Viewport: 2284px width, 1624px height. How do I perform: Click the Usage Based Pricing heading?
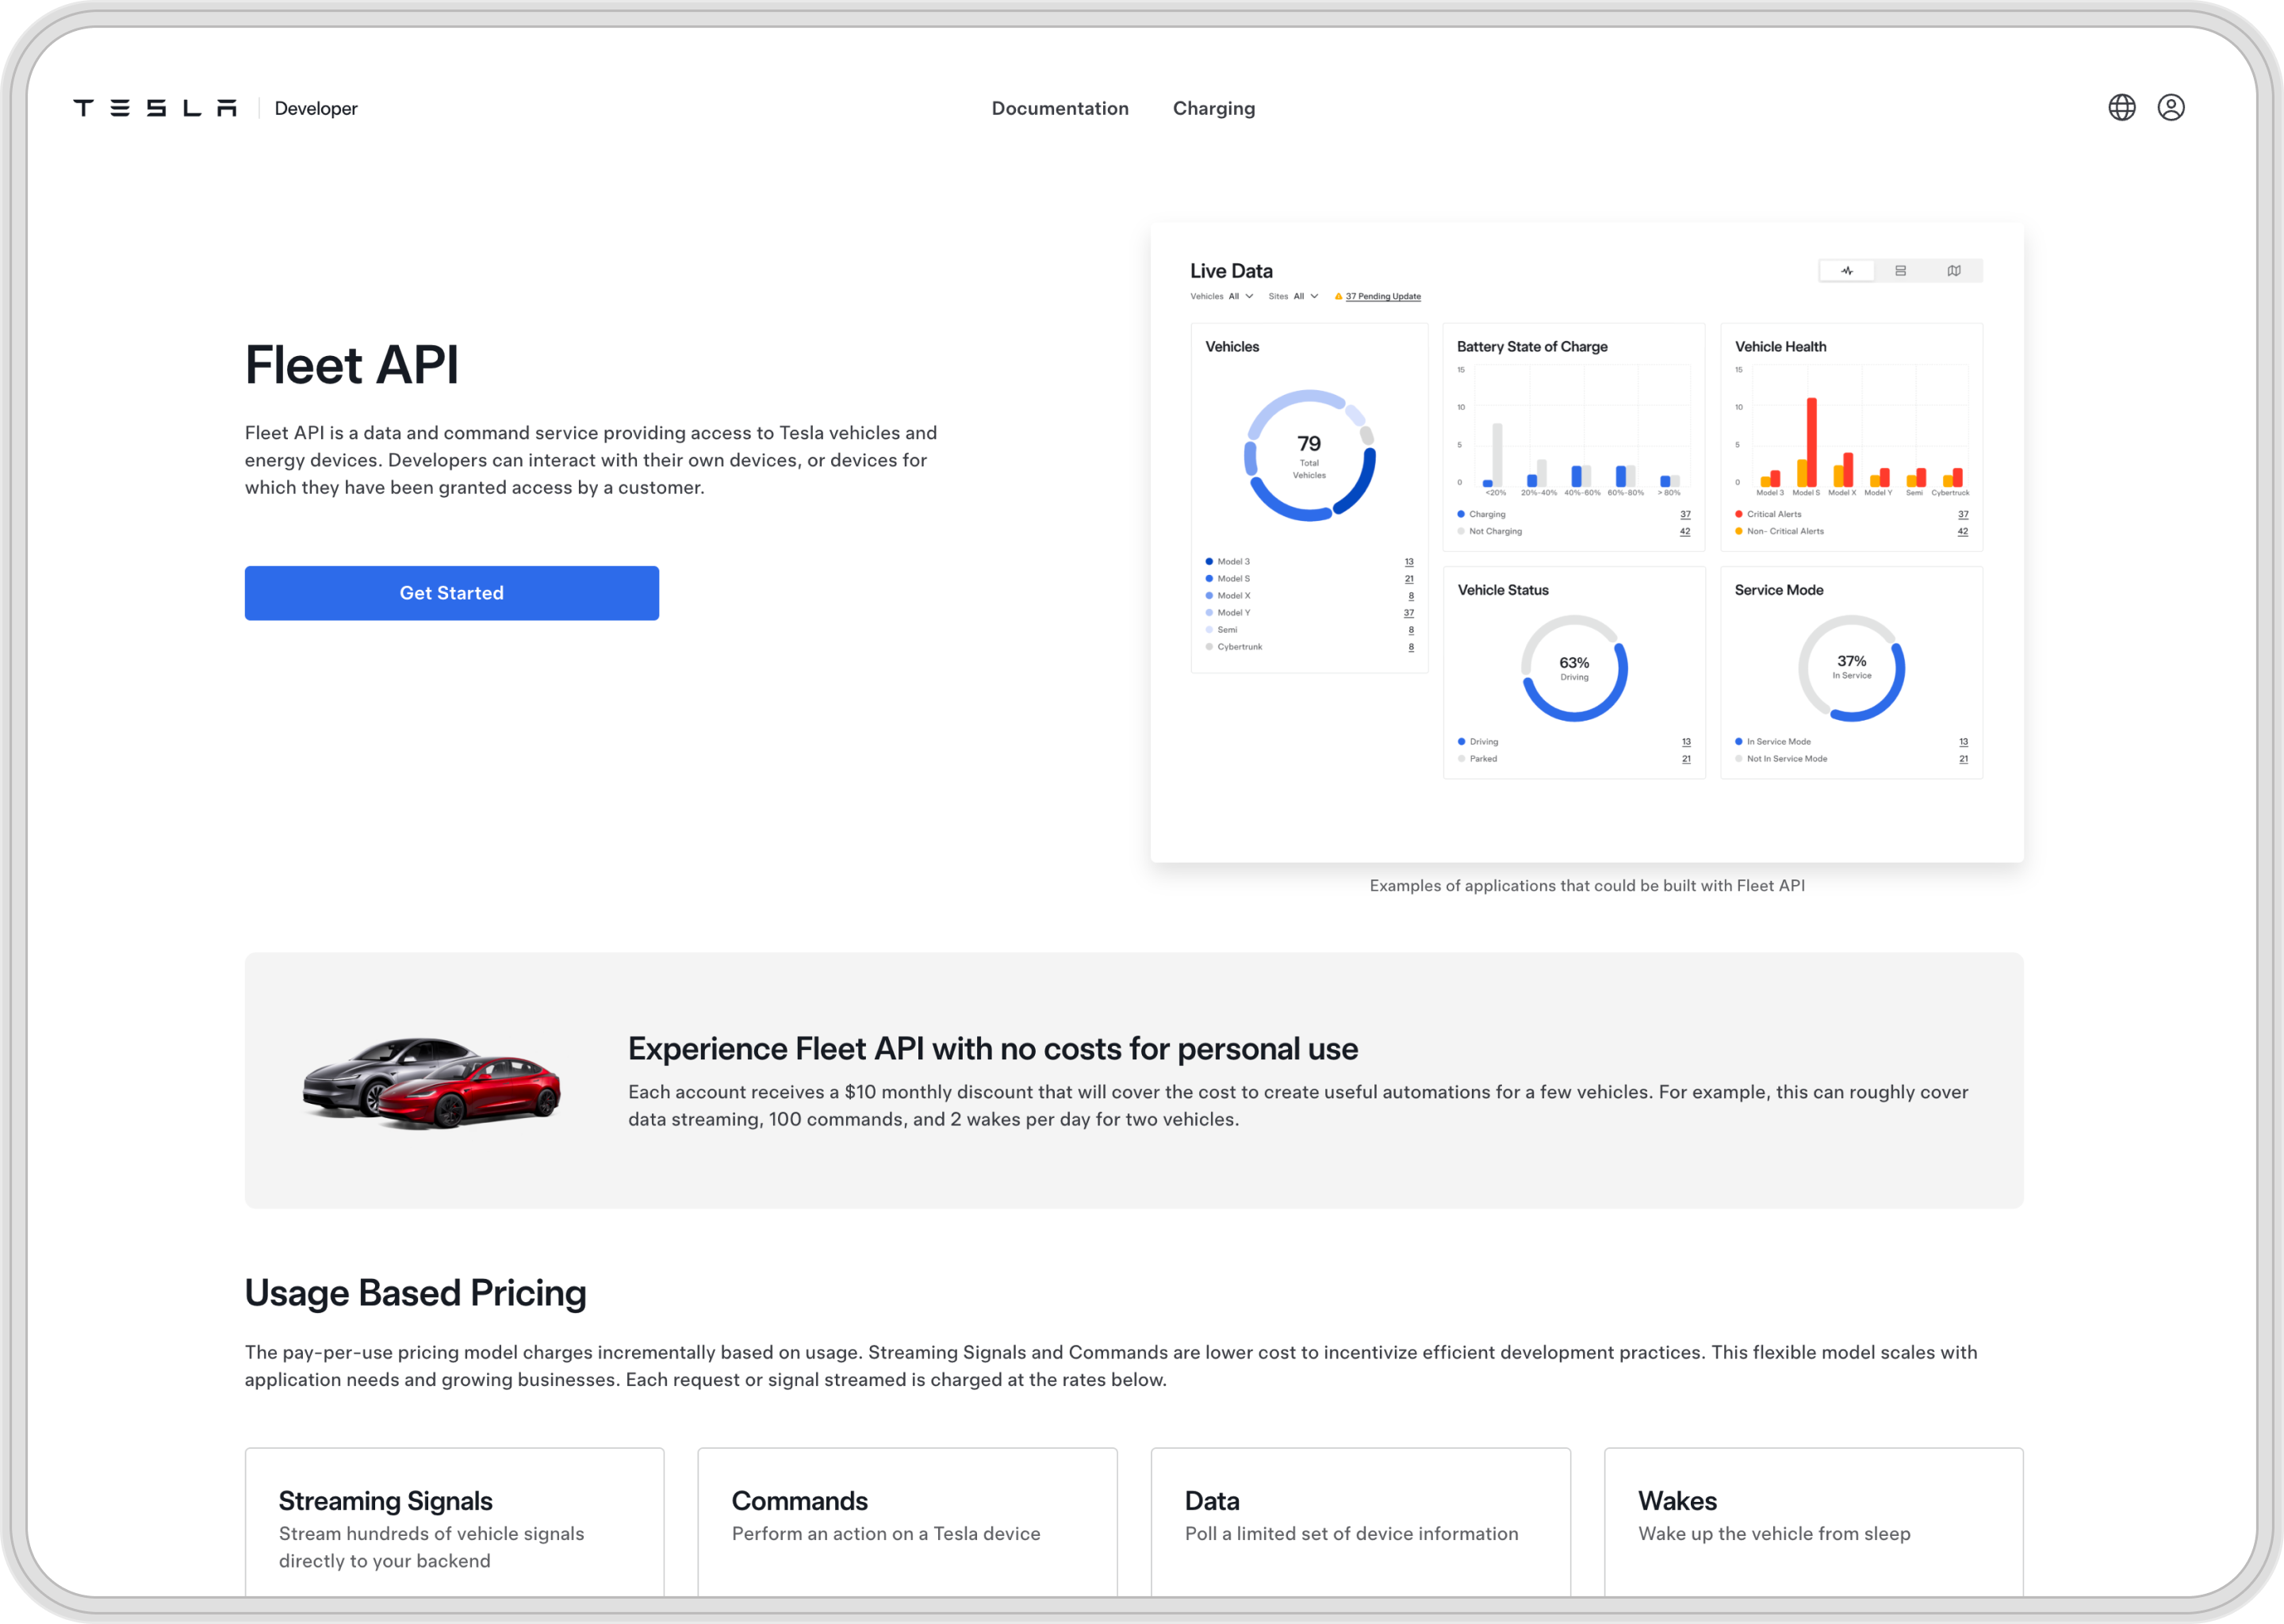click(x=415, y=1293)
